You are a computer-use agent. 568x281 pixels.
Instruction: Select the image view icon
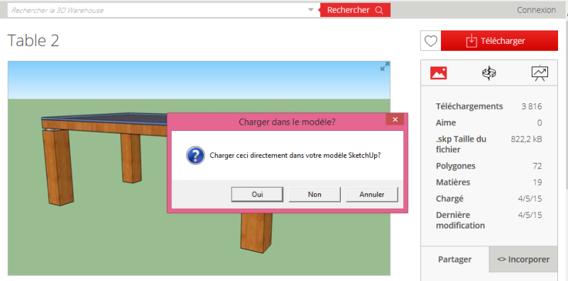tap(438, 74)
